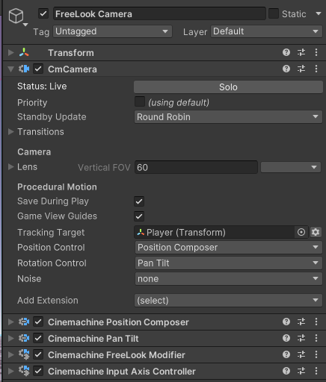Expand Cinemachine Input Axis Controller foldout
The width and height of the screenshot is (326, 382).
[x=10, y=371]
